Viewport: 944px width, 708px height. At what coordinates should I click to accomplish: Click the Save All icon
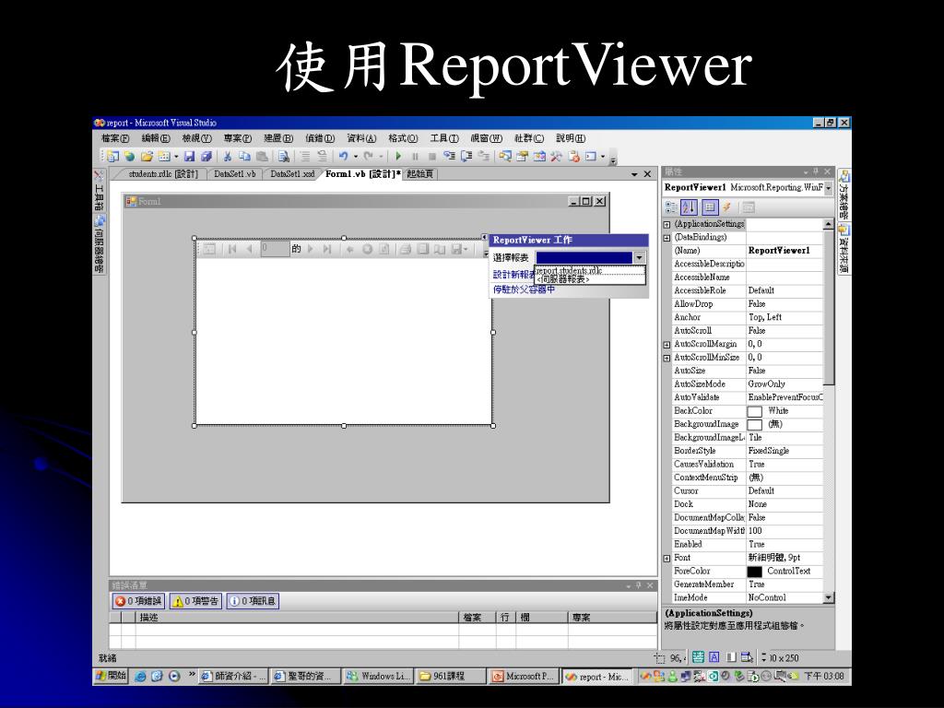click(206, 157)
